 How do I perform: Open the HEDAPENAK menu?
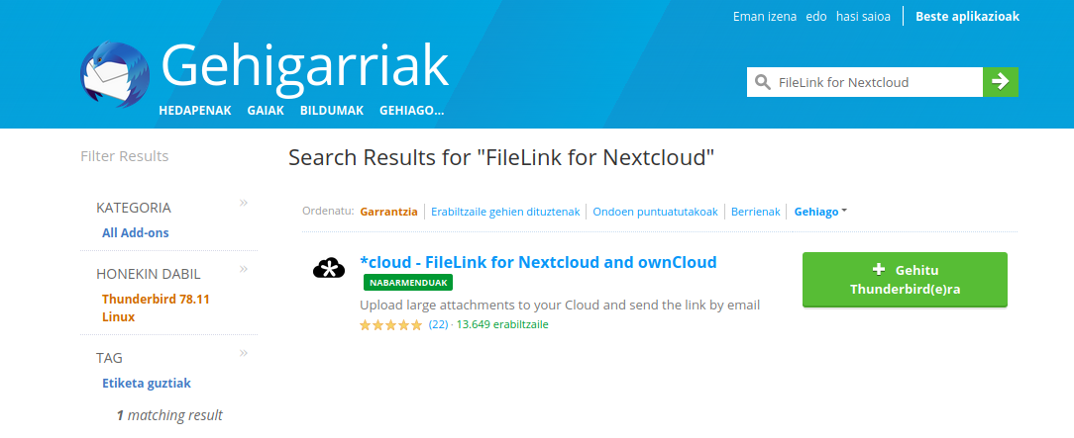(195, 111)
